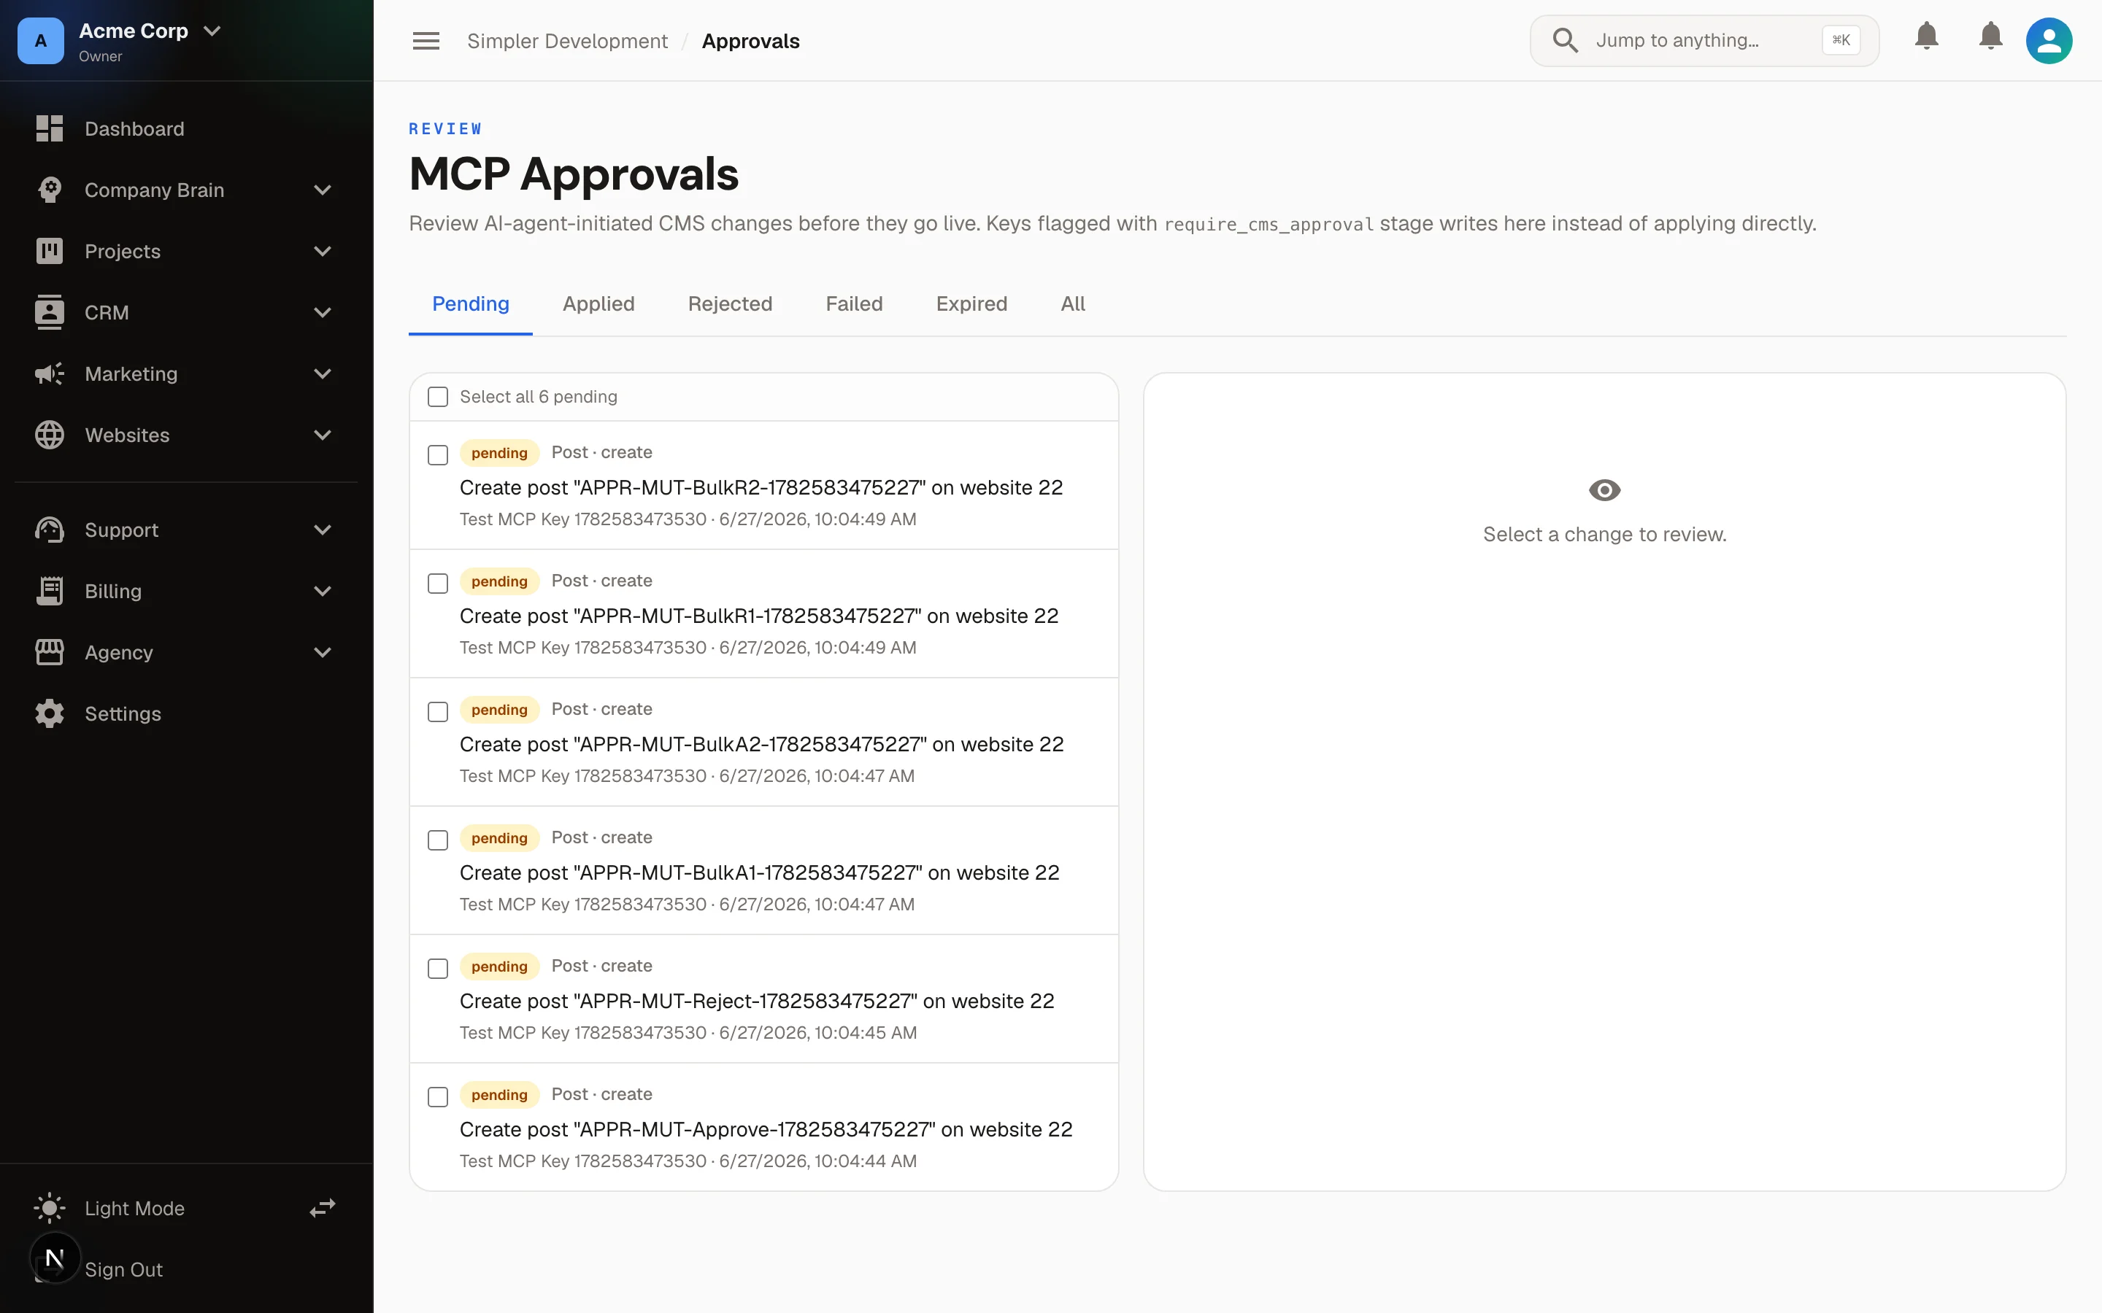Show the Expired tab
This screenshot has height=1313, width=2102.
[x=971, y=304]
